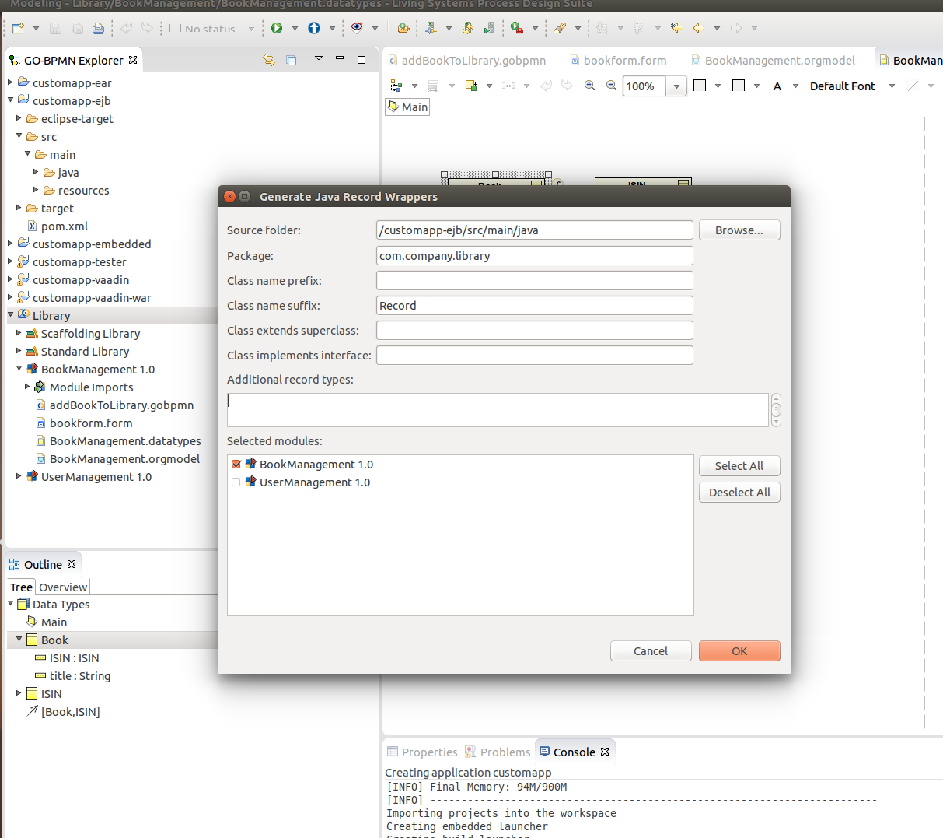Click the Class name prefix field
Viewport: 943px width, 838px height.
pyautogui.click(x=535, y=281)
